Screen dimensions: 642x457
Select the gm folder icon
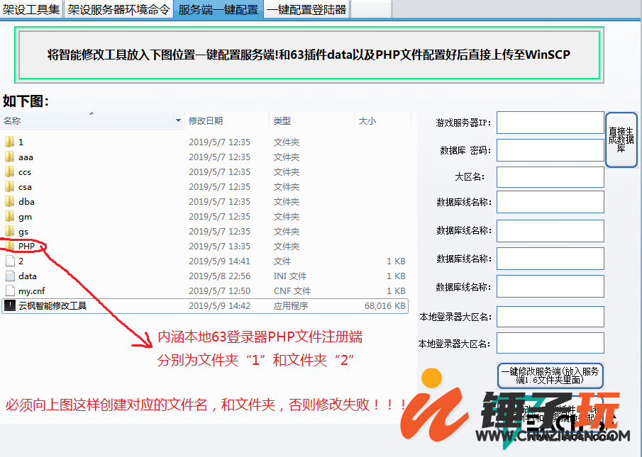pyautogui.click(x=9, y=217)
